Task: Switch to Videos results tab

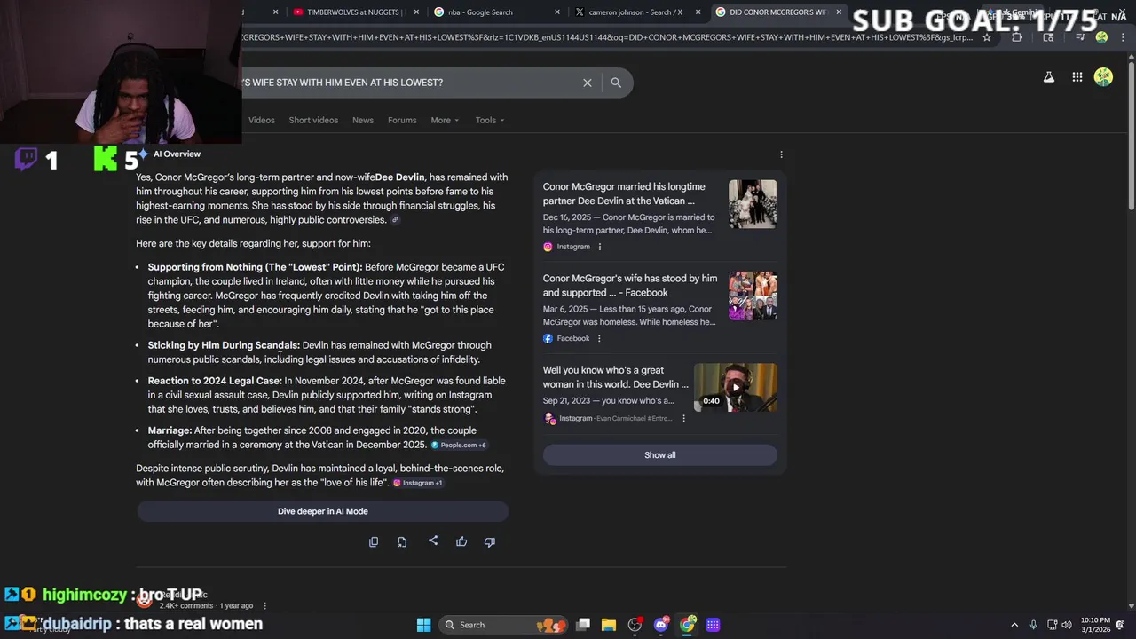Action: [x=262, y=120]
